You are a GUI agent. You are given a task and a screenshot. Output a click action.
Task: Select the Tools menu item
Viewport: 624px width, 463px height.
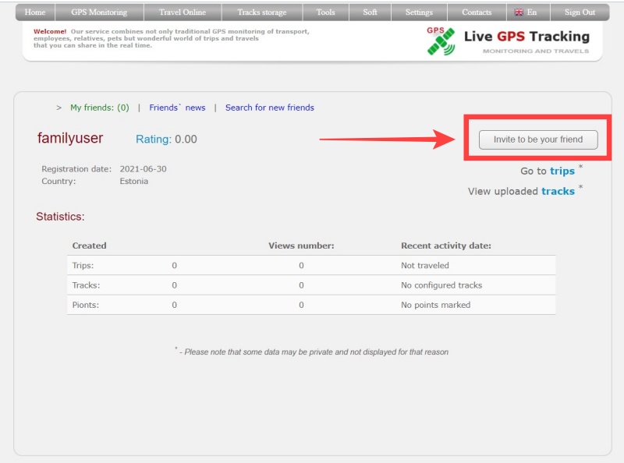[325, 12]
